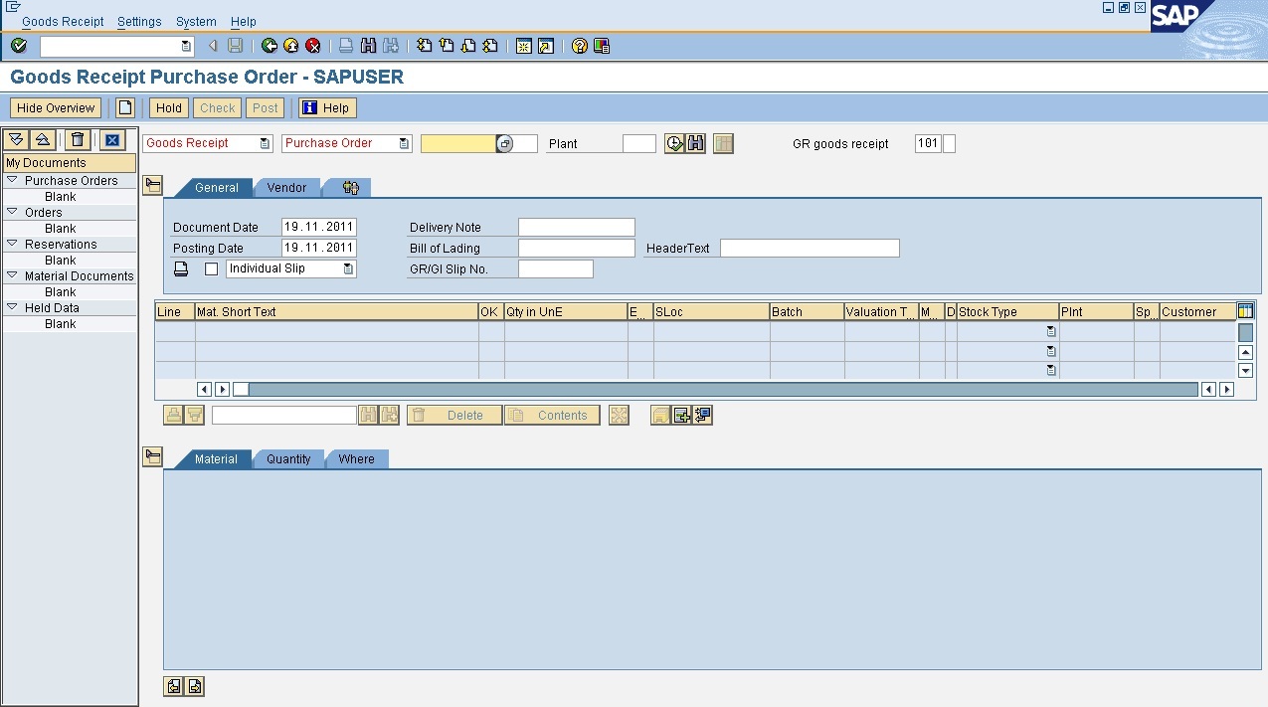Click the Document Date field
The image size is (1268, 707).
319,228
